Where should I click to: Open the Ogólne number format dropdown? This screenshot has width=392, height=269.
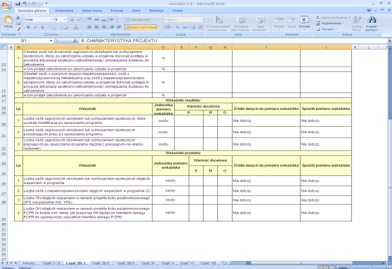click(x=201, y=19)
